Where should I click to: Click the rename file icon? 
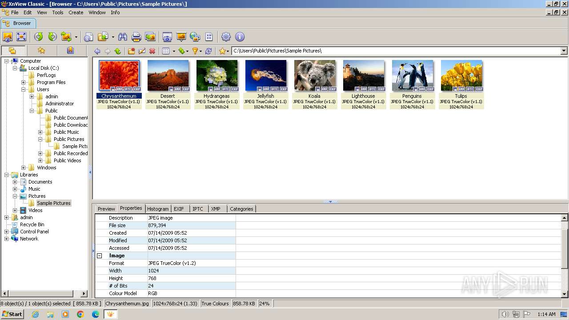(142, 51)
